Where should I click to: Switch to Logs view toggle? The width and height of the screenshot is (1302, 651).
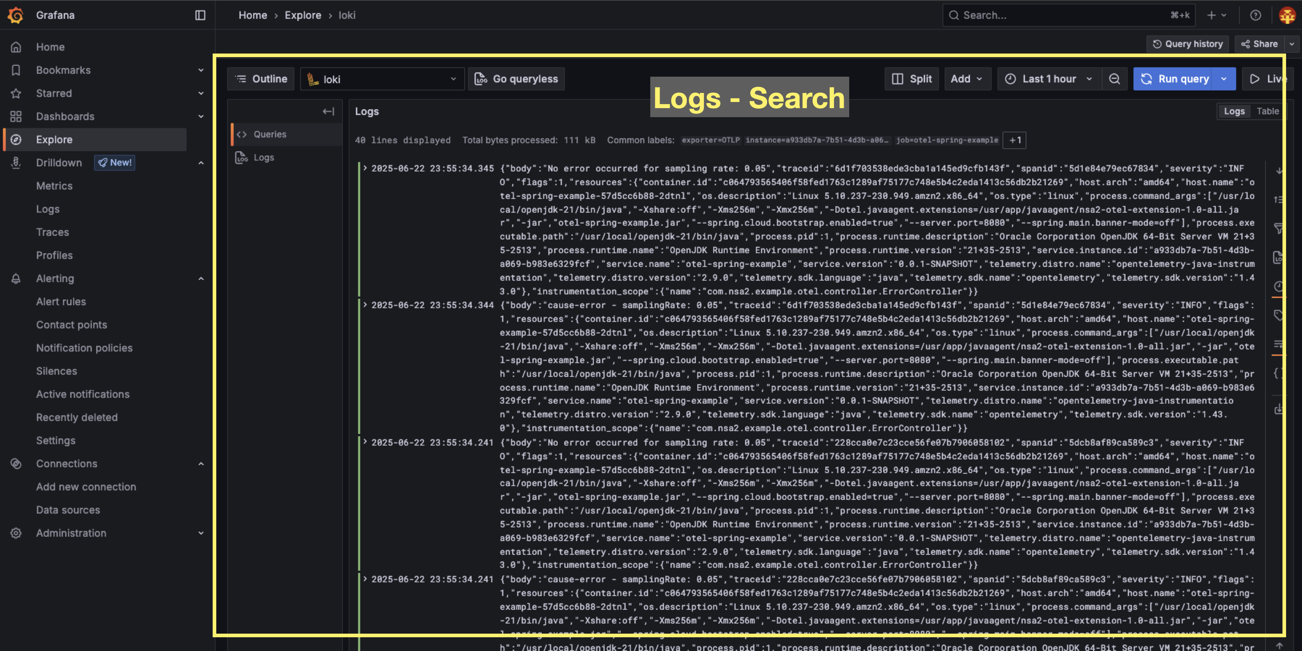[x=1234, y=111]
